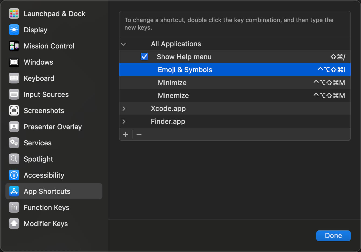Click the Function Keys fn icon
Viewport: 361px width, 252px height.
pos(14,208)
